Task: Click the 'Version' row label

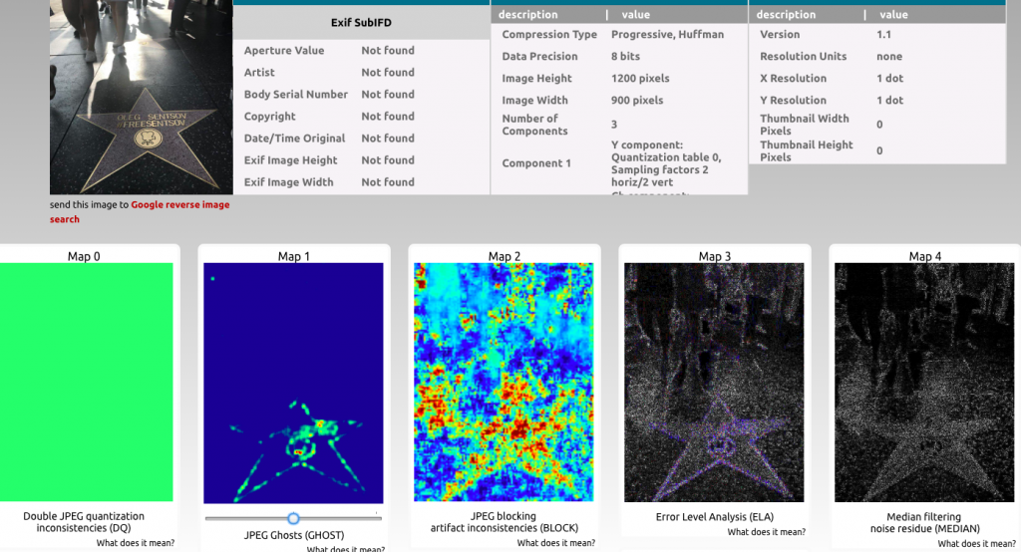Action: tap(780, 35)
